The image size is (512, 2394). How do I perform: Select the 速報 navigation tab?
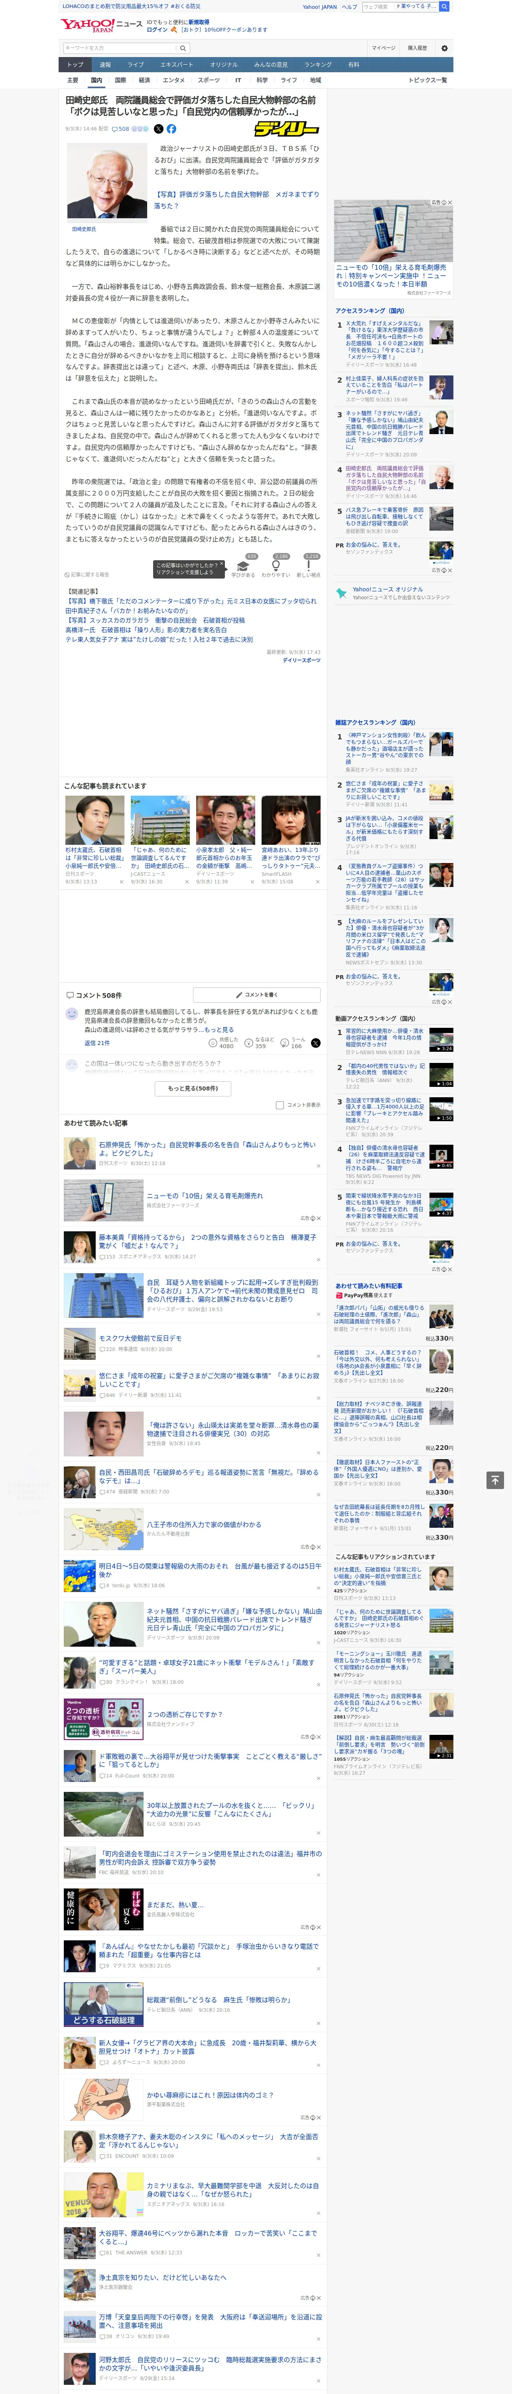[105, 65]
